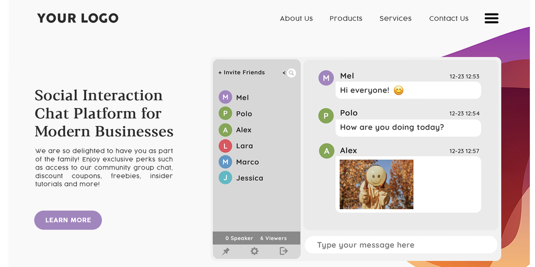This screenshot has height=267, width=535.
Task: Open chat settings gear icon
Action: pyautogui.click(x=254, y=251)
